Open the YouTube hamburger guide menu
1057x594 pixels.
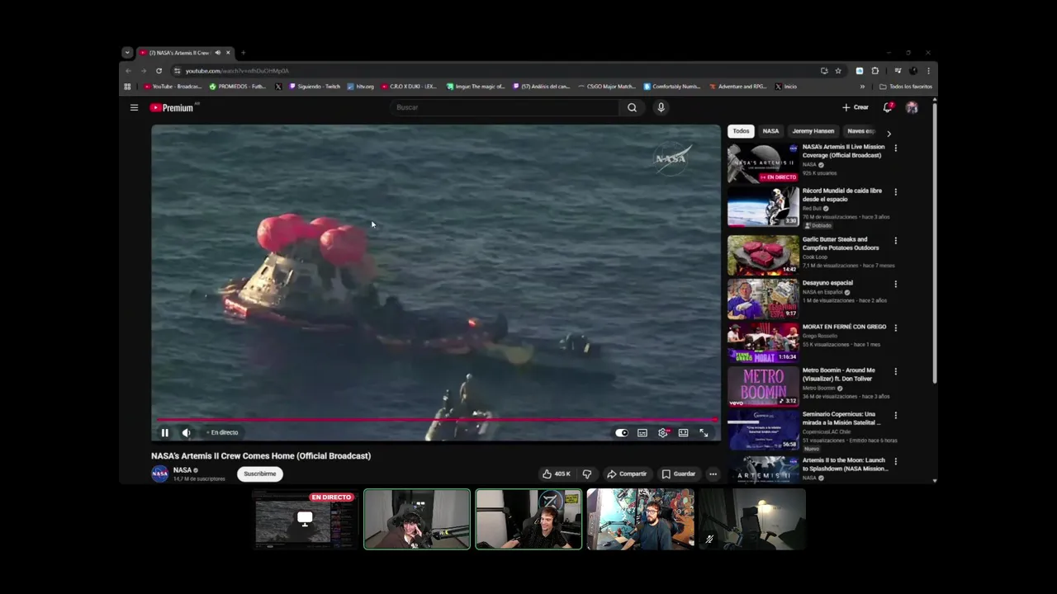(134, 107)
